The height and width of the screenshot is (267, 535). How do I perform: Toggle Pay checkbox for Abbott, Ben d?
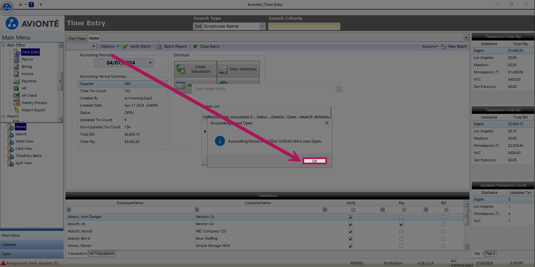coord(401,239)
